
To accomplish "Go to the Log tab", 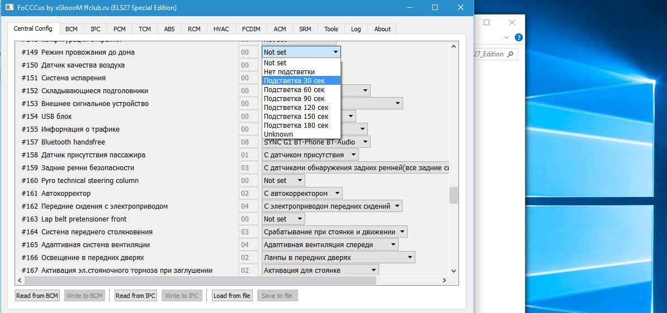I will pyautogui.click(x=356, y=29).
